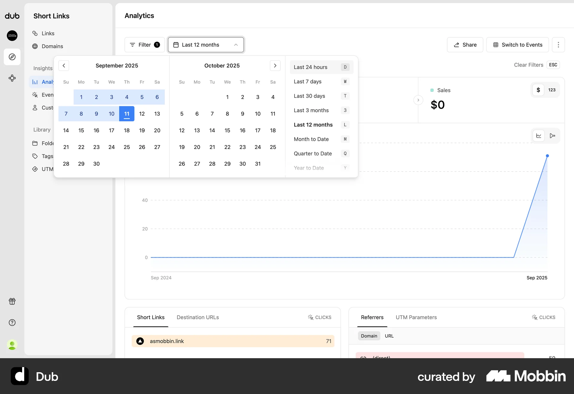This screenshot has width=574, height=394.
Task: Select the line chart view icon
Action: (x=539, y=136)
